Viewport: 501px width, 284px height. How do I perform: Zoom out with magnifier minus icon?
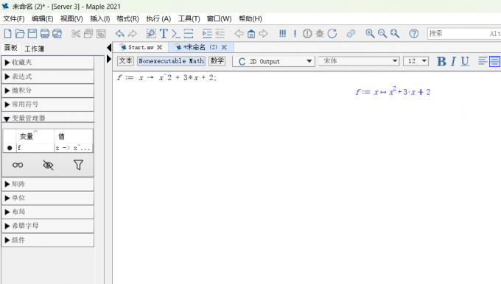382,34
